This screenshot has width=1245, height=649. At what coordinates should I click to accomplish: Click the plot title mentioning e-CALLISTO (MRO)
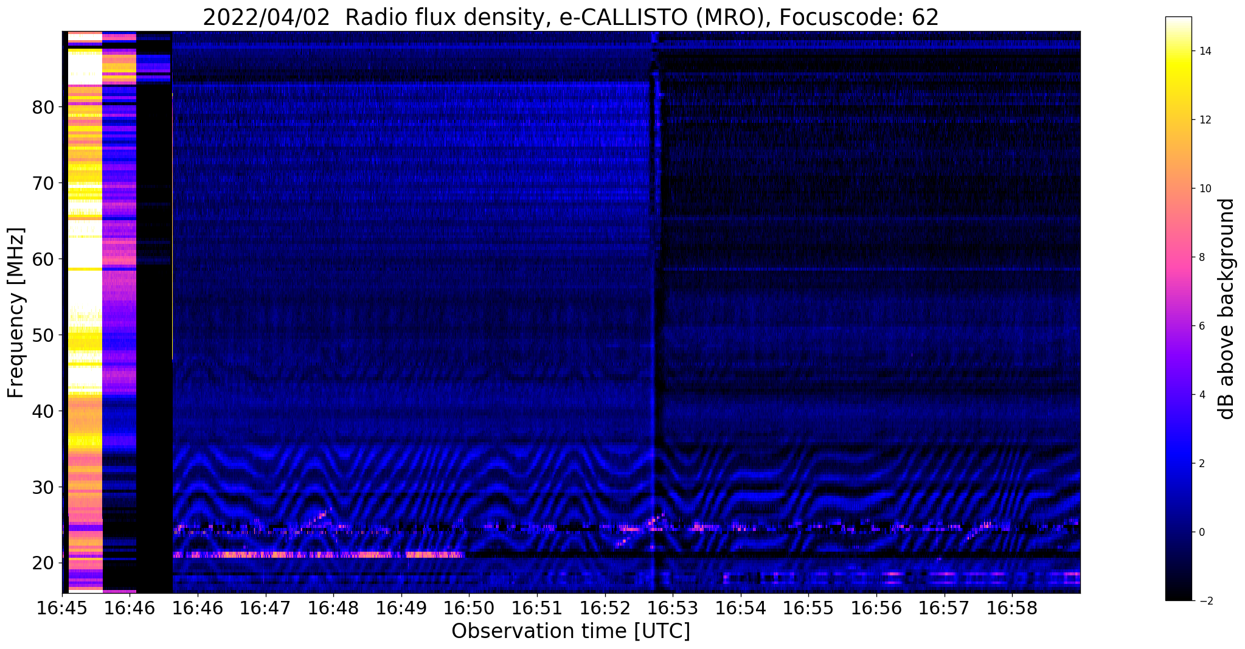pos(570,18)
